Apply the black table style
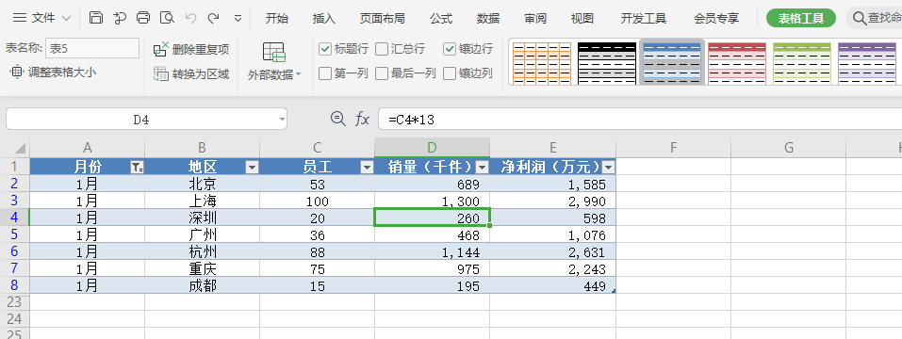The height and width of the screenshot is (339, 902). pyautogui.click(x=607, y=63)
